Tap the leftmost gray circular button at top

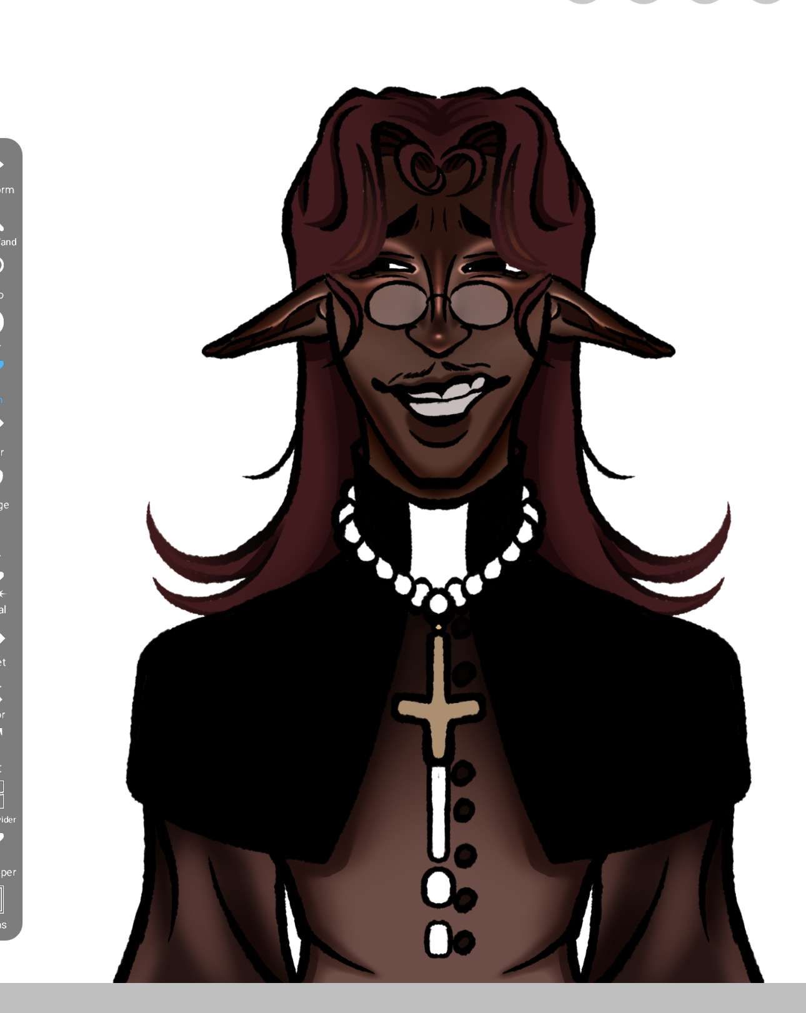pyautogui.click(x=582, y=2)
